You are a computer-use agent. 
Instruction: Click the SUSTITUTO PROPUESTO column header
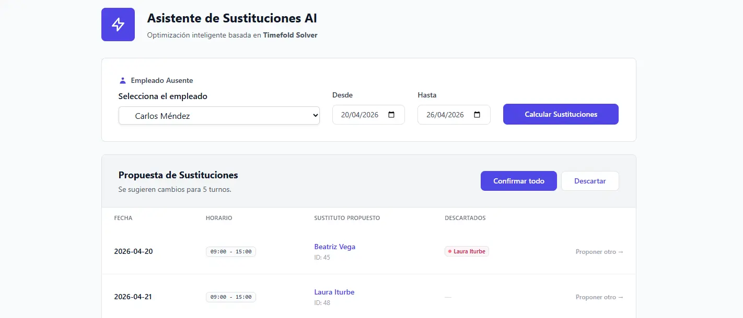click(347, 218)
